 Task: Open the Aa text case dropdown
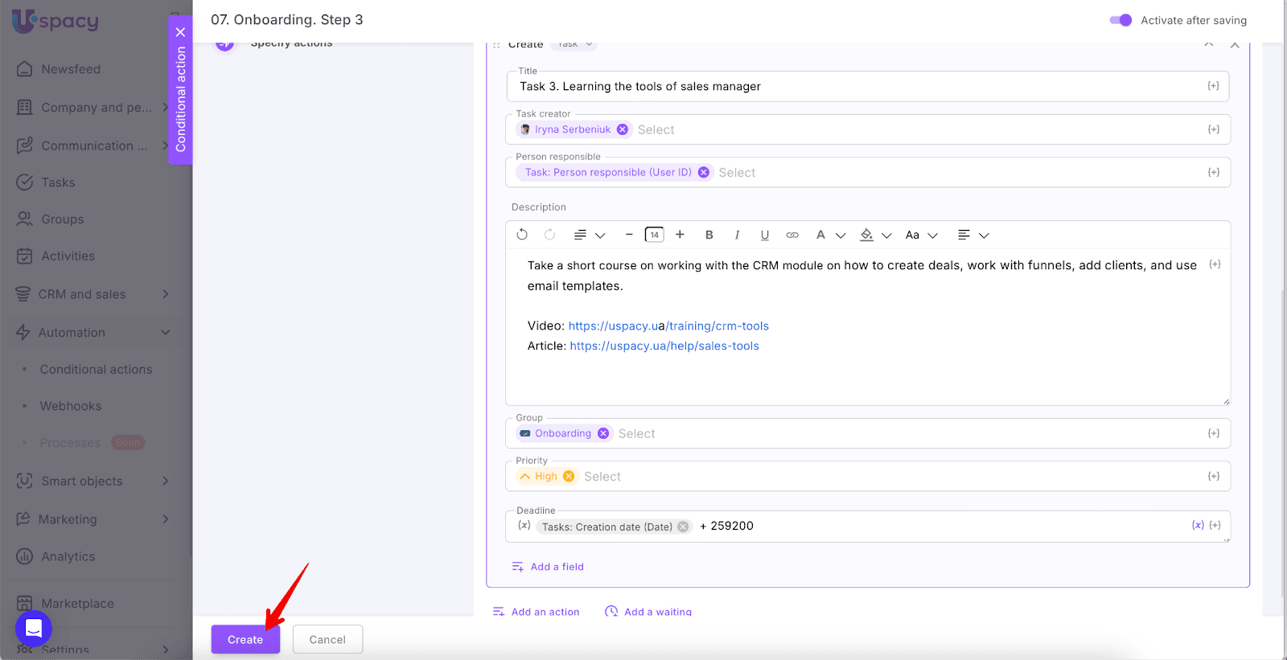tap(921, 235)
